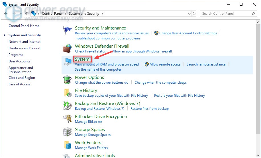Click the vertical scrollbar thumb

click(x=258, y=79)
